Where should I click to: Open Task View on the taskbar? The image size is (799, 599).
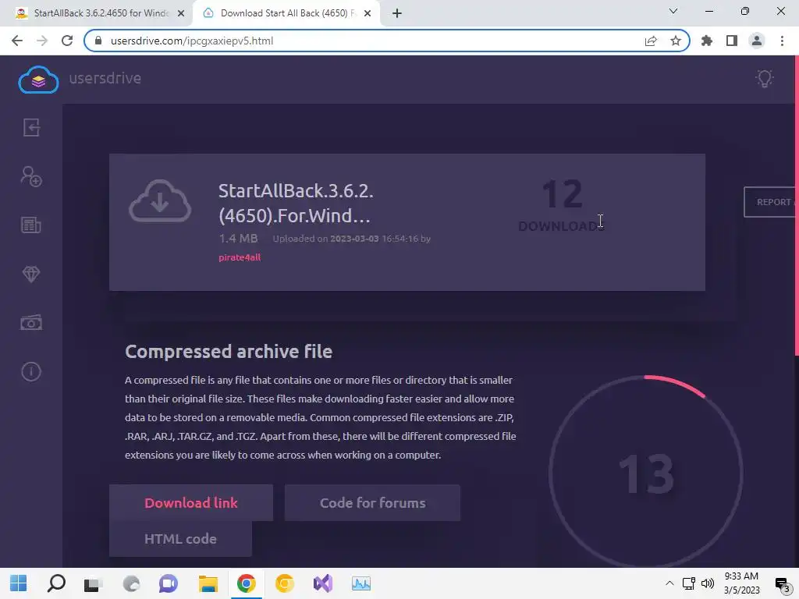click(x=94, y=583)
